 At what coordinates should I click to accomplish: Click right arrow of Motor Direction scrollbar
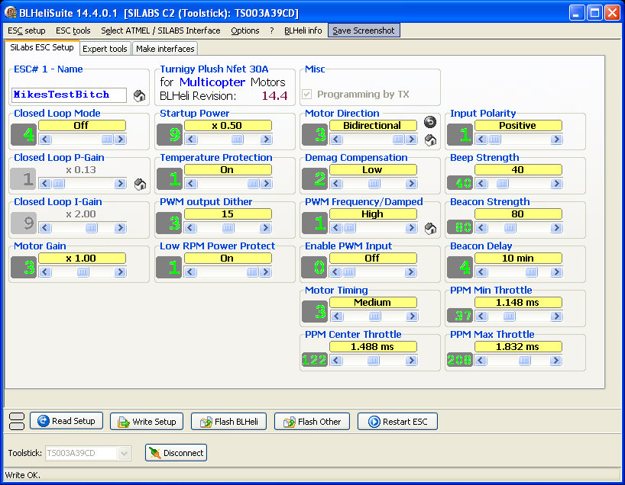[411, 140]
